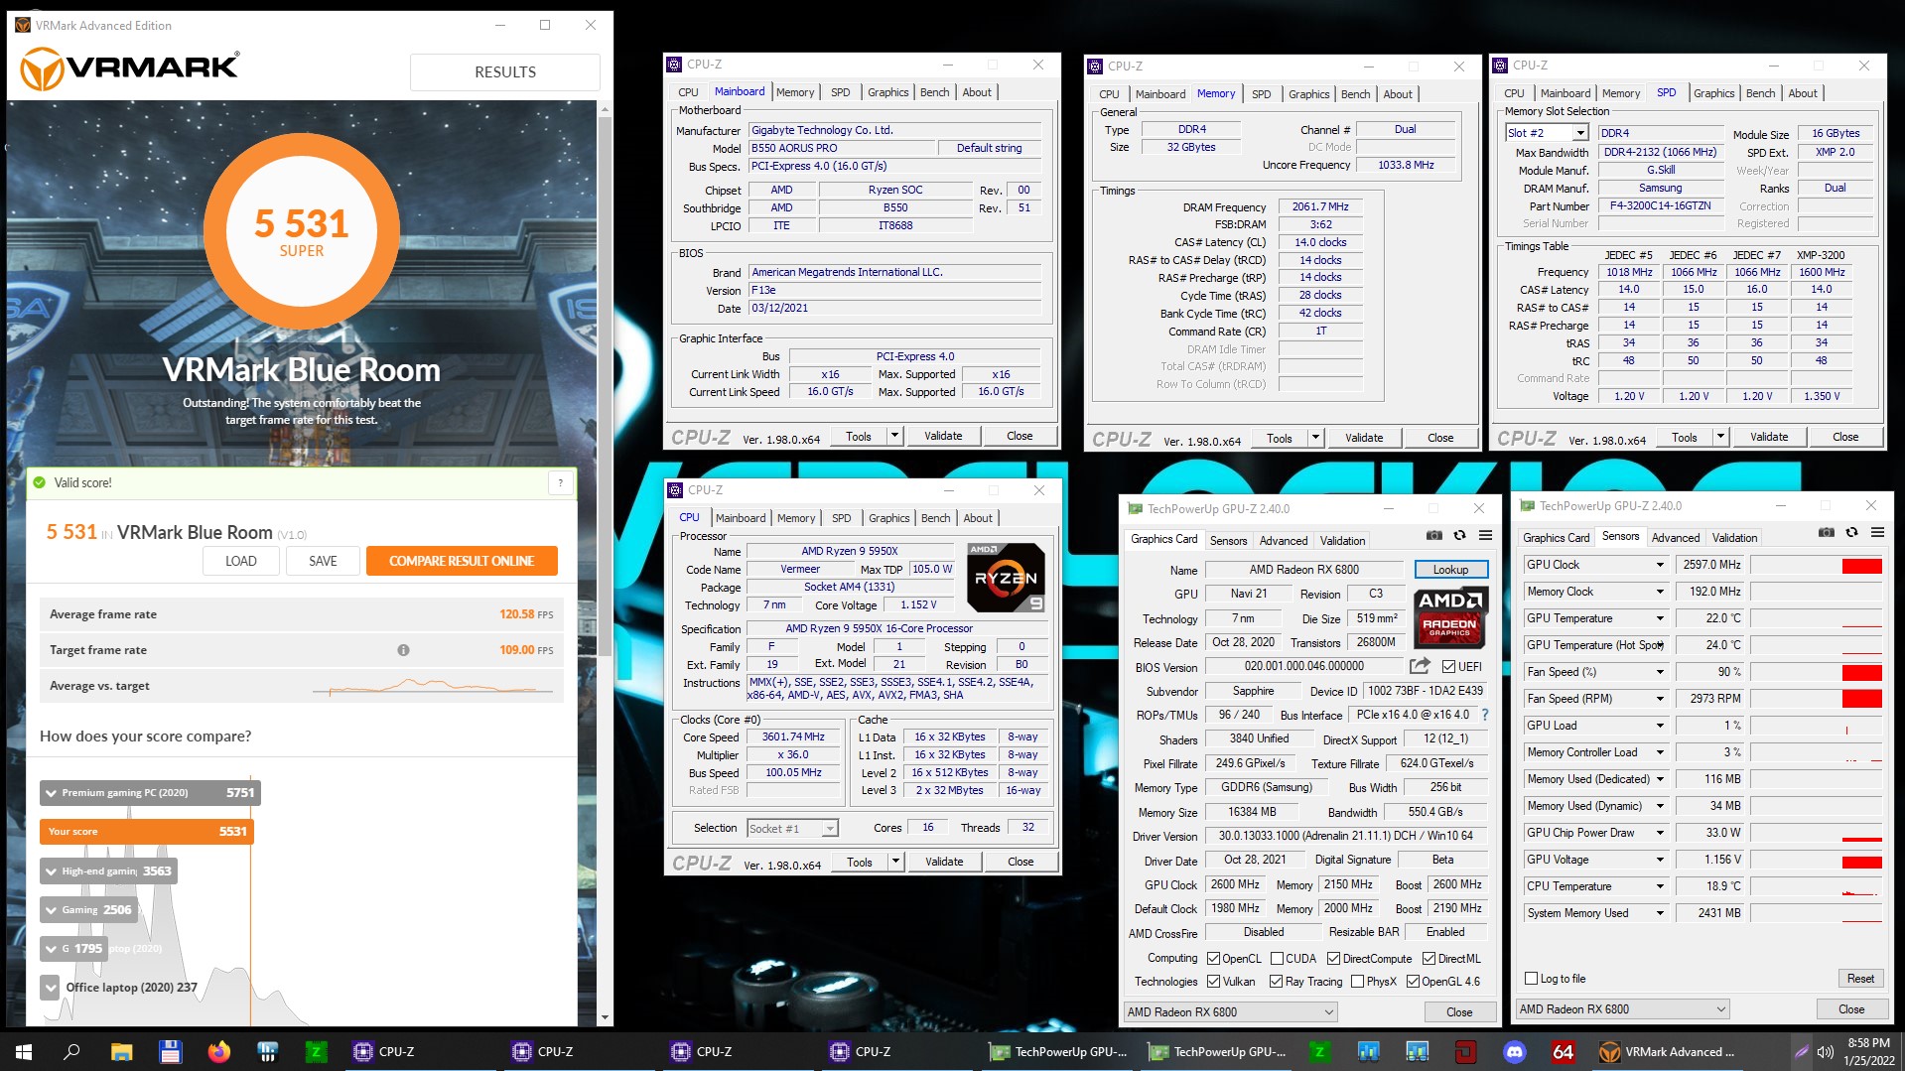Click the Ryzen 9 logo in CPU-Z CPU window
Image resolution: width=1905 pixels, height=1071 pixels.
tap(1006, 578)
